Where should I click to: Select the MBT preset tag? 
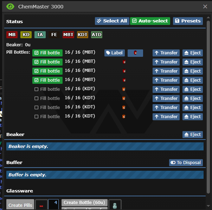pos(68,35)
